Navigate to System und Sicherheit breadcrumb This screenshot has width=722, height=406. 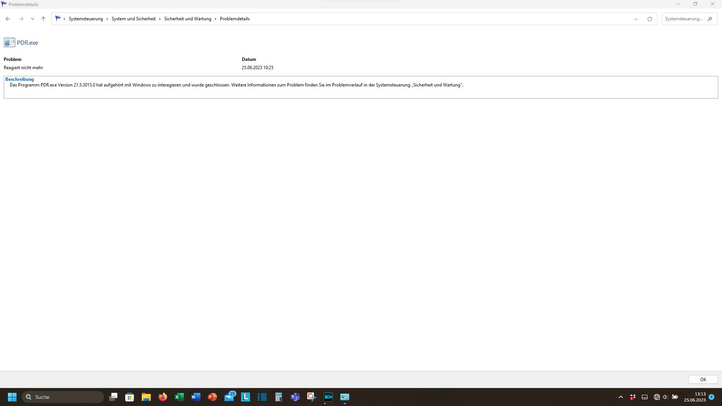133,19
